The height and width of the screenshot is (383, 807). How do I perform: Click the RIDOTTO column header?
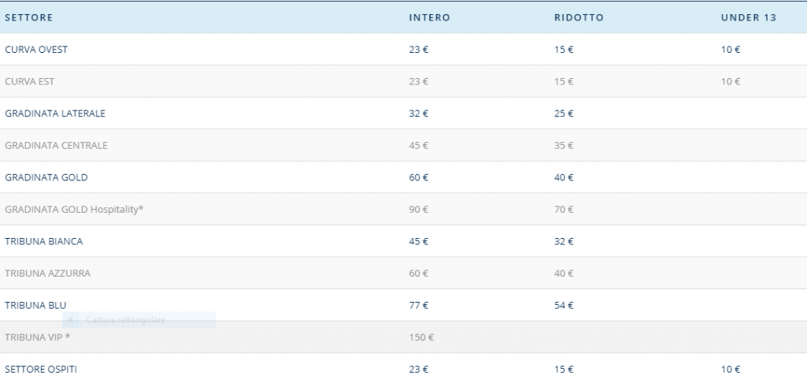(578, 17)
